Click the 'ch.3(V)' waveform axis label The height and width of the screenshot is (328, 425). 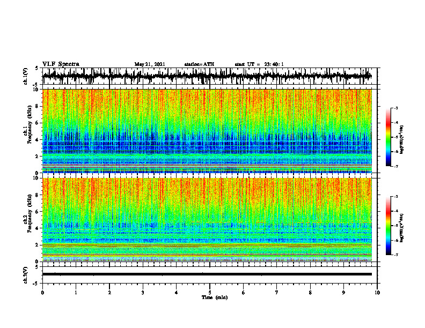[25, 275]
